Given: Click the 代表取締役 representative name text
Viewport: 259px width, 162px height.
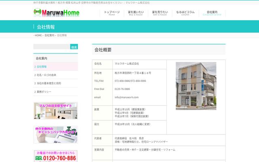Looking at the screenshot, I should tap(129, 139).
